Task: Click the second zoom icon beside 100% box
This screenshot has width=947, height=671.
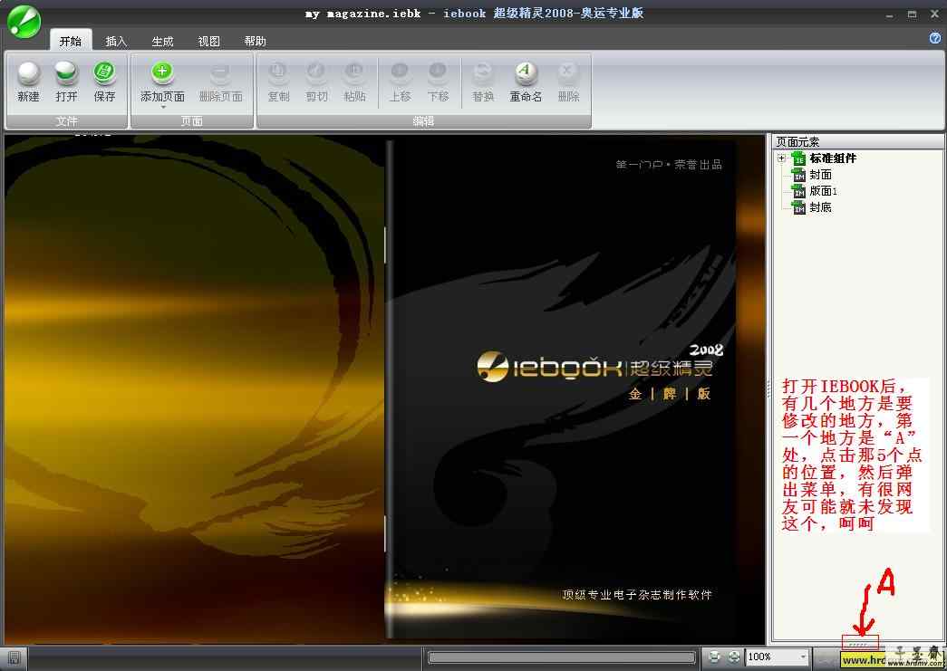Action: [734, 657]
